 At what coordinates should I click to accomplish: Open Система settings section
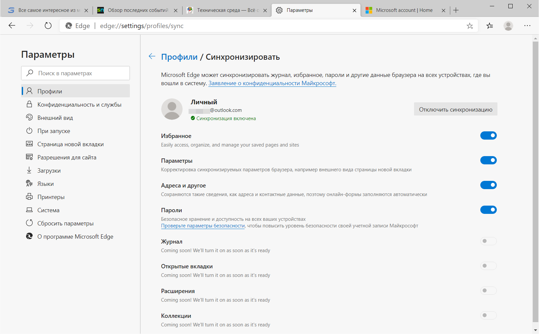point(75,210)
